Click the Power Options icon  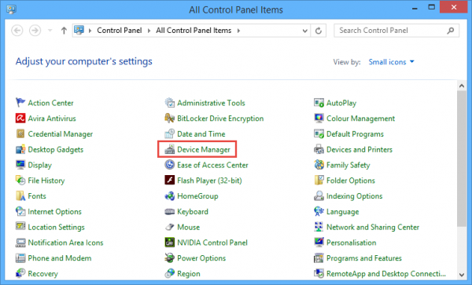(169, 258)
